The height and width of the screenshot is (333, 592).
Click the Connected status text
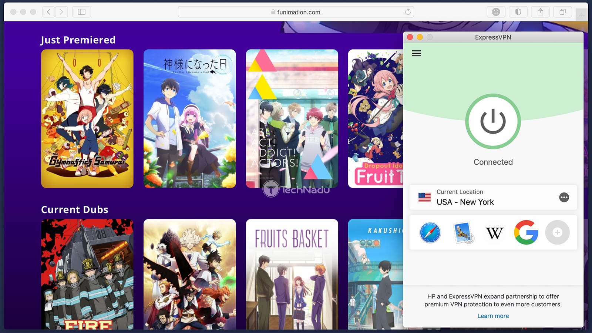[x=493, y=162]
